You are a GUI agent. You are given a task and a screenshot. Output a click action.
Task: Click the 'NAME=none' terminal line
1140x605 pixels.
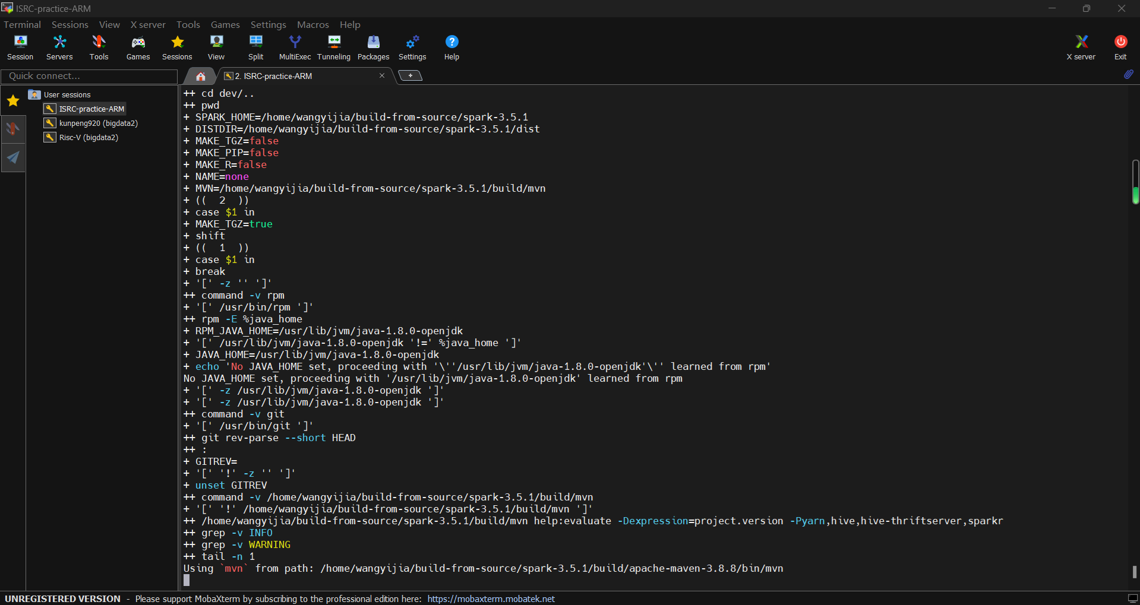(x=216, y=176)
